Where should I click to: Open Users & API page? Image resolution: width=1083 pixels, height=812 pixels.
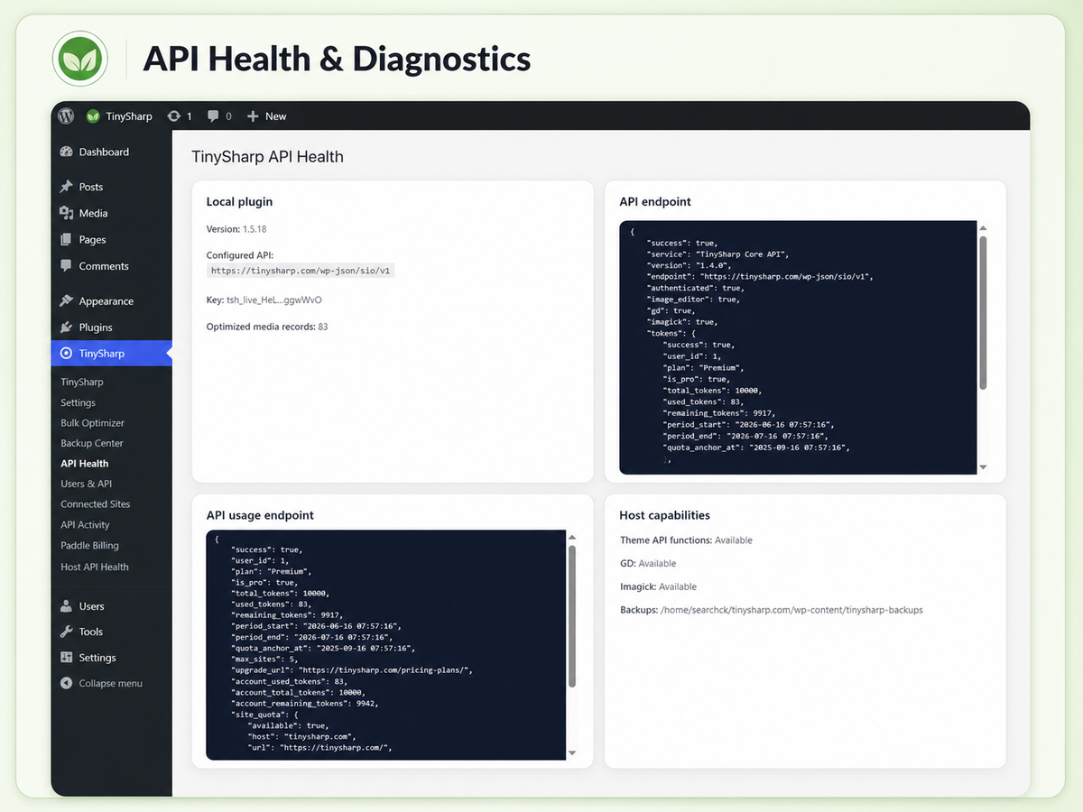coord(87,484)
